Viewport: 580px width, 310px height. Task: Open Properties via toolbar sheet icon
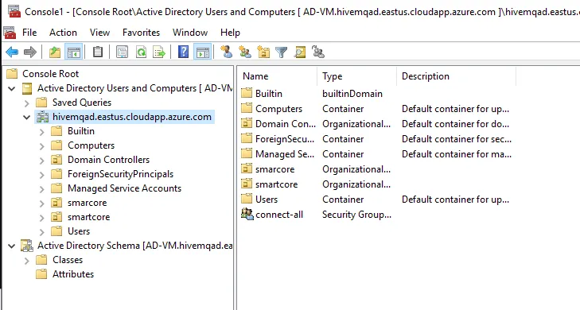(x=122, y=52)
